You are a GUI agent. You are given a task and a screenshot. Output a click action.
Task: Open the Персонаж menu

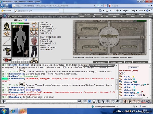[x=130, y=15]
